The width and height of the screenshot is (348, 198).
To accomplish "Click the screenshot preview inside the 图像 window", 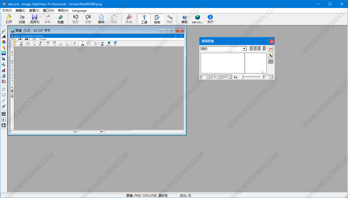I will tap(97, 83).
